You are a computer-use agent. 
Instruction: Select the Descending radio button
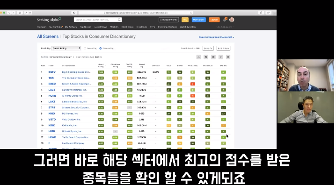pos(101,48)
